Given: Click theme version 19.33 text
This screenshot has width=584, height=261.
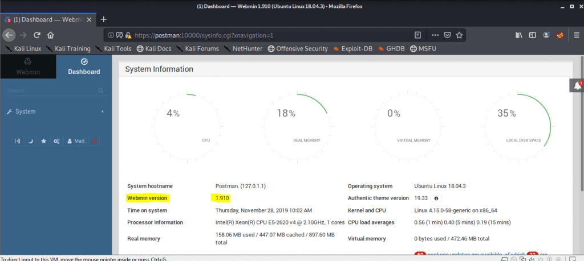Looking at the screenshot, I should 420,198.
